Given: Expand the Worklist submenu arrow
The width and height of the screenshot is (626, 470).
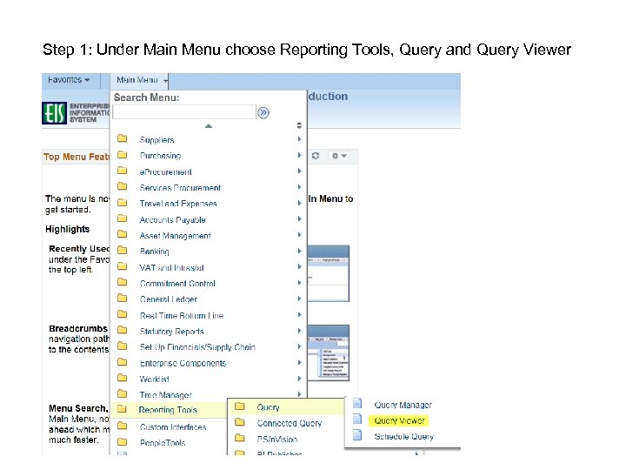Looking at the screenshot, I should tap(299, 379).
